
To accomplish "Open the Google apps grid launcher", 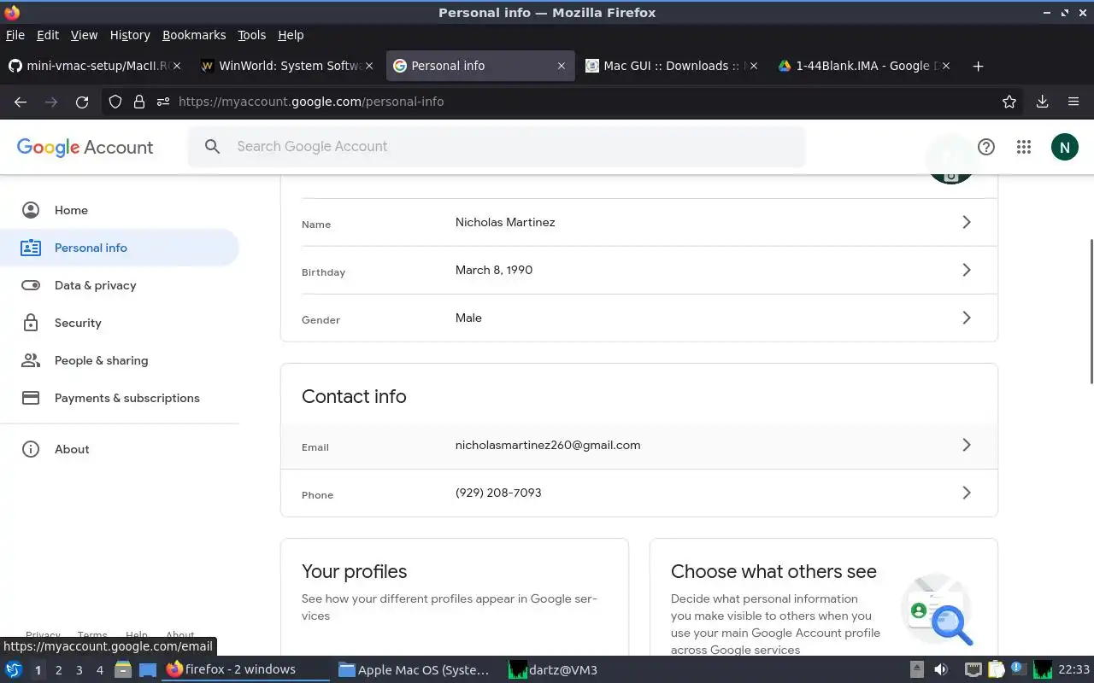I will [1024, 147].
